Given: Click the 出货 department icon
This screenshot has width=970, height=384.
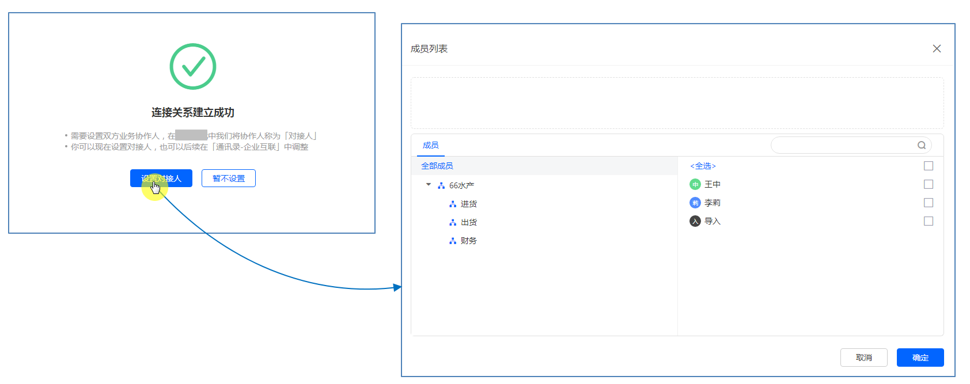Looking at the screenshot, I should pos(453,222).
